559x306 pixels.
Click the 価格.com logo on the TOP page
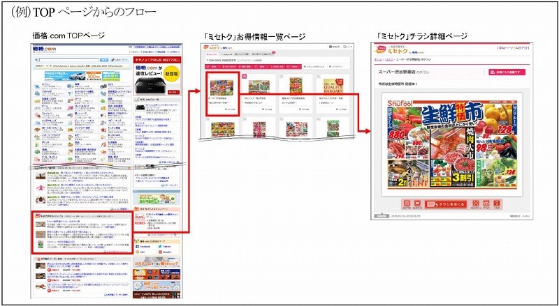coord(44,49)
